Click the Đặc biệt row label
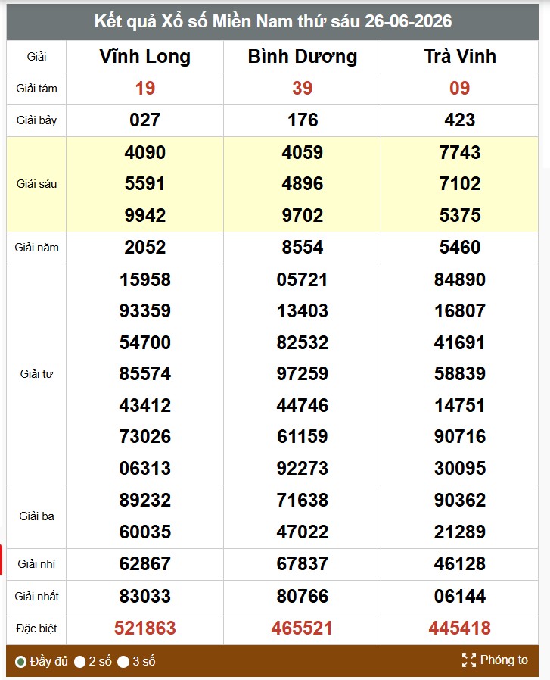The image size is (550, 680). coord(36,629)
